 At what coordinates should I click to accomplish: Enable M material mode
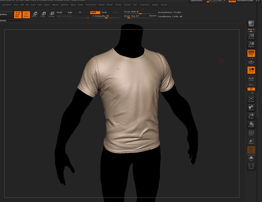point(83,13)
